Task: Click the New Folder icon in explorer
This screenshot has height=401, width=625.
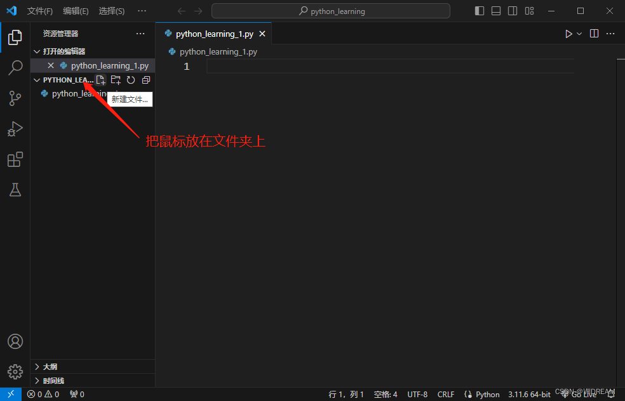Action: pos(116,80)
